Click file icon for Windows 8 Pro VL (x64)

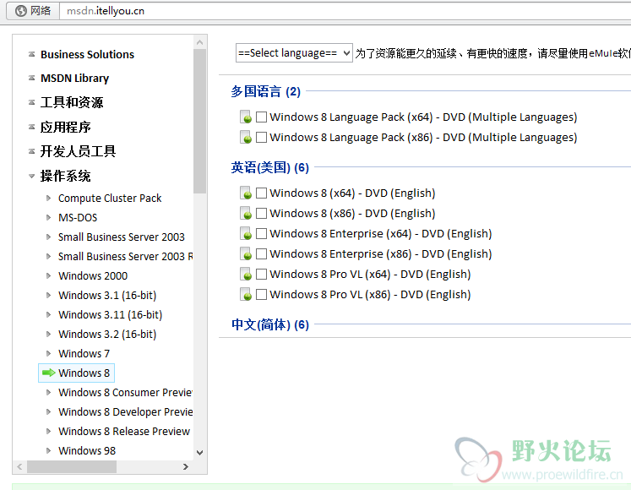246,275
